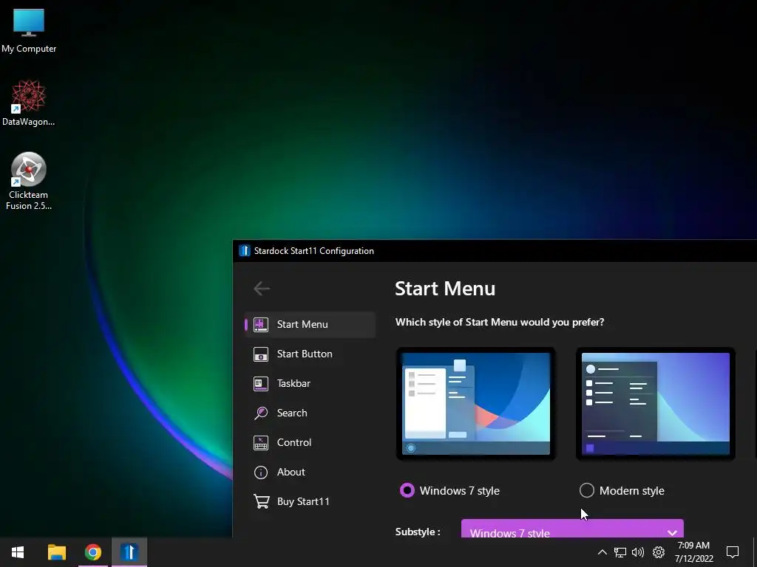Open the My Computer desktop icon
Image resolution: width=757 pixels, height=567 pixels.
click(x=29, y=30)
